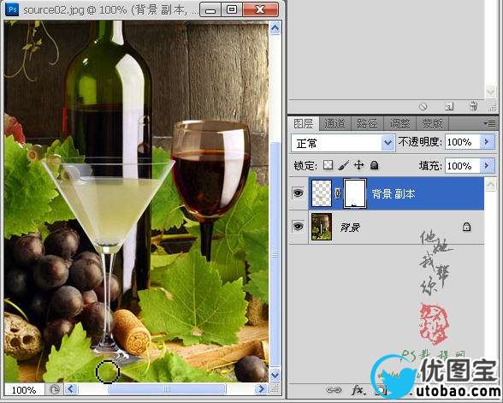
Task: Click the upper panel resize grip corner
Action: 493,108
